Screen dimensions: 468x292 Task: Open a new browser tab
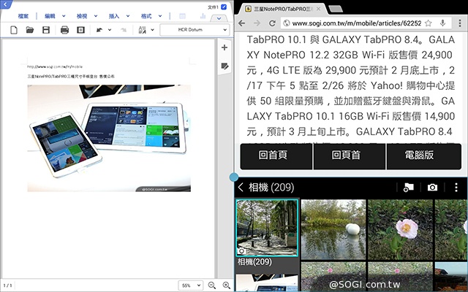[x=336, y=9]
